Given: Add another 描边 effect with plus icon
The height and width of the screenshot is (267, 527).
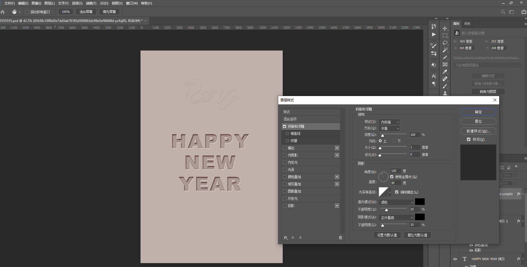Looking at the screenshot, I should pyautogui.click(x=337, y=148).
